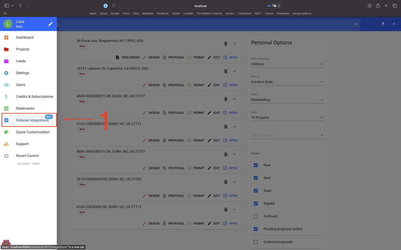
Task: Open Wikipedia from the bookmarks bar
Action: (148, 13)
